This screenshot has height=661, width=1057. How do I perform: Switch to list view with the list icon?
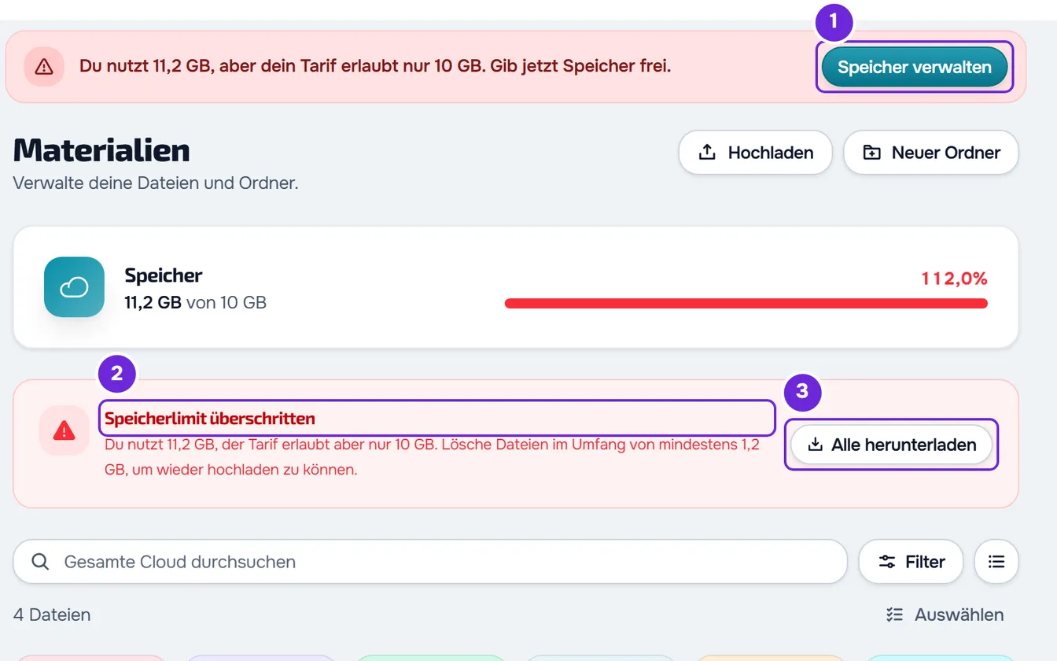pos(996,562)
